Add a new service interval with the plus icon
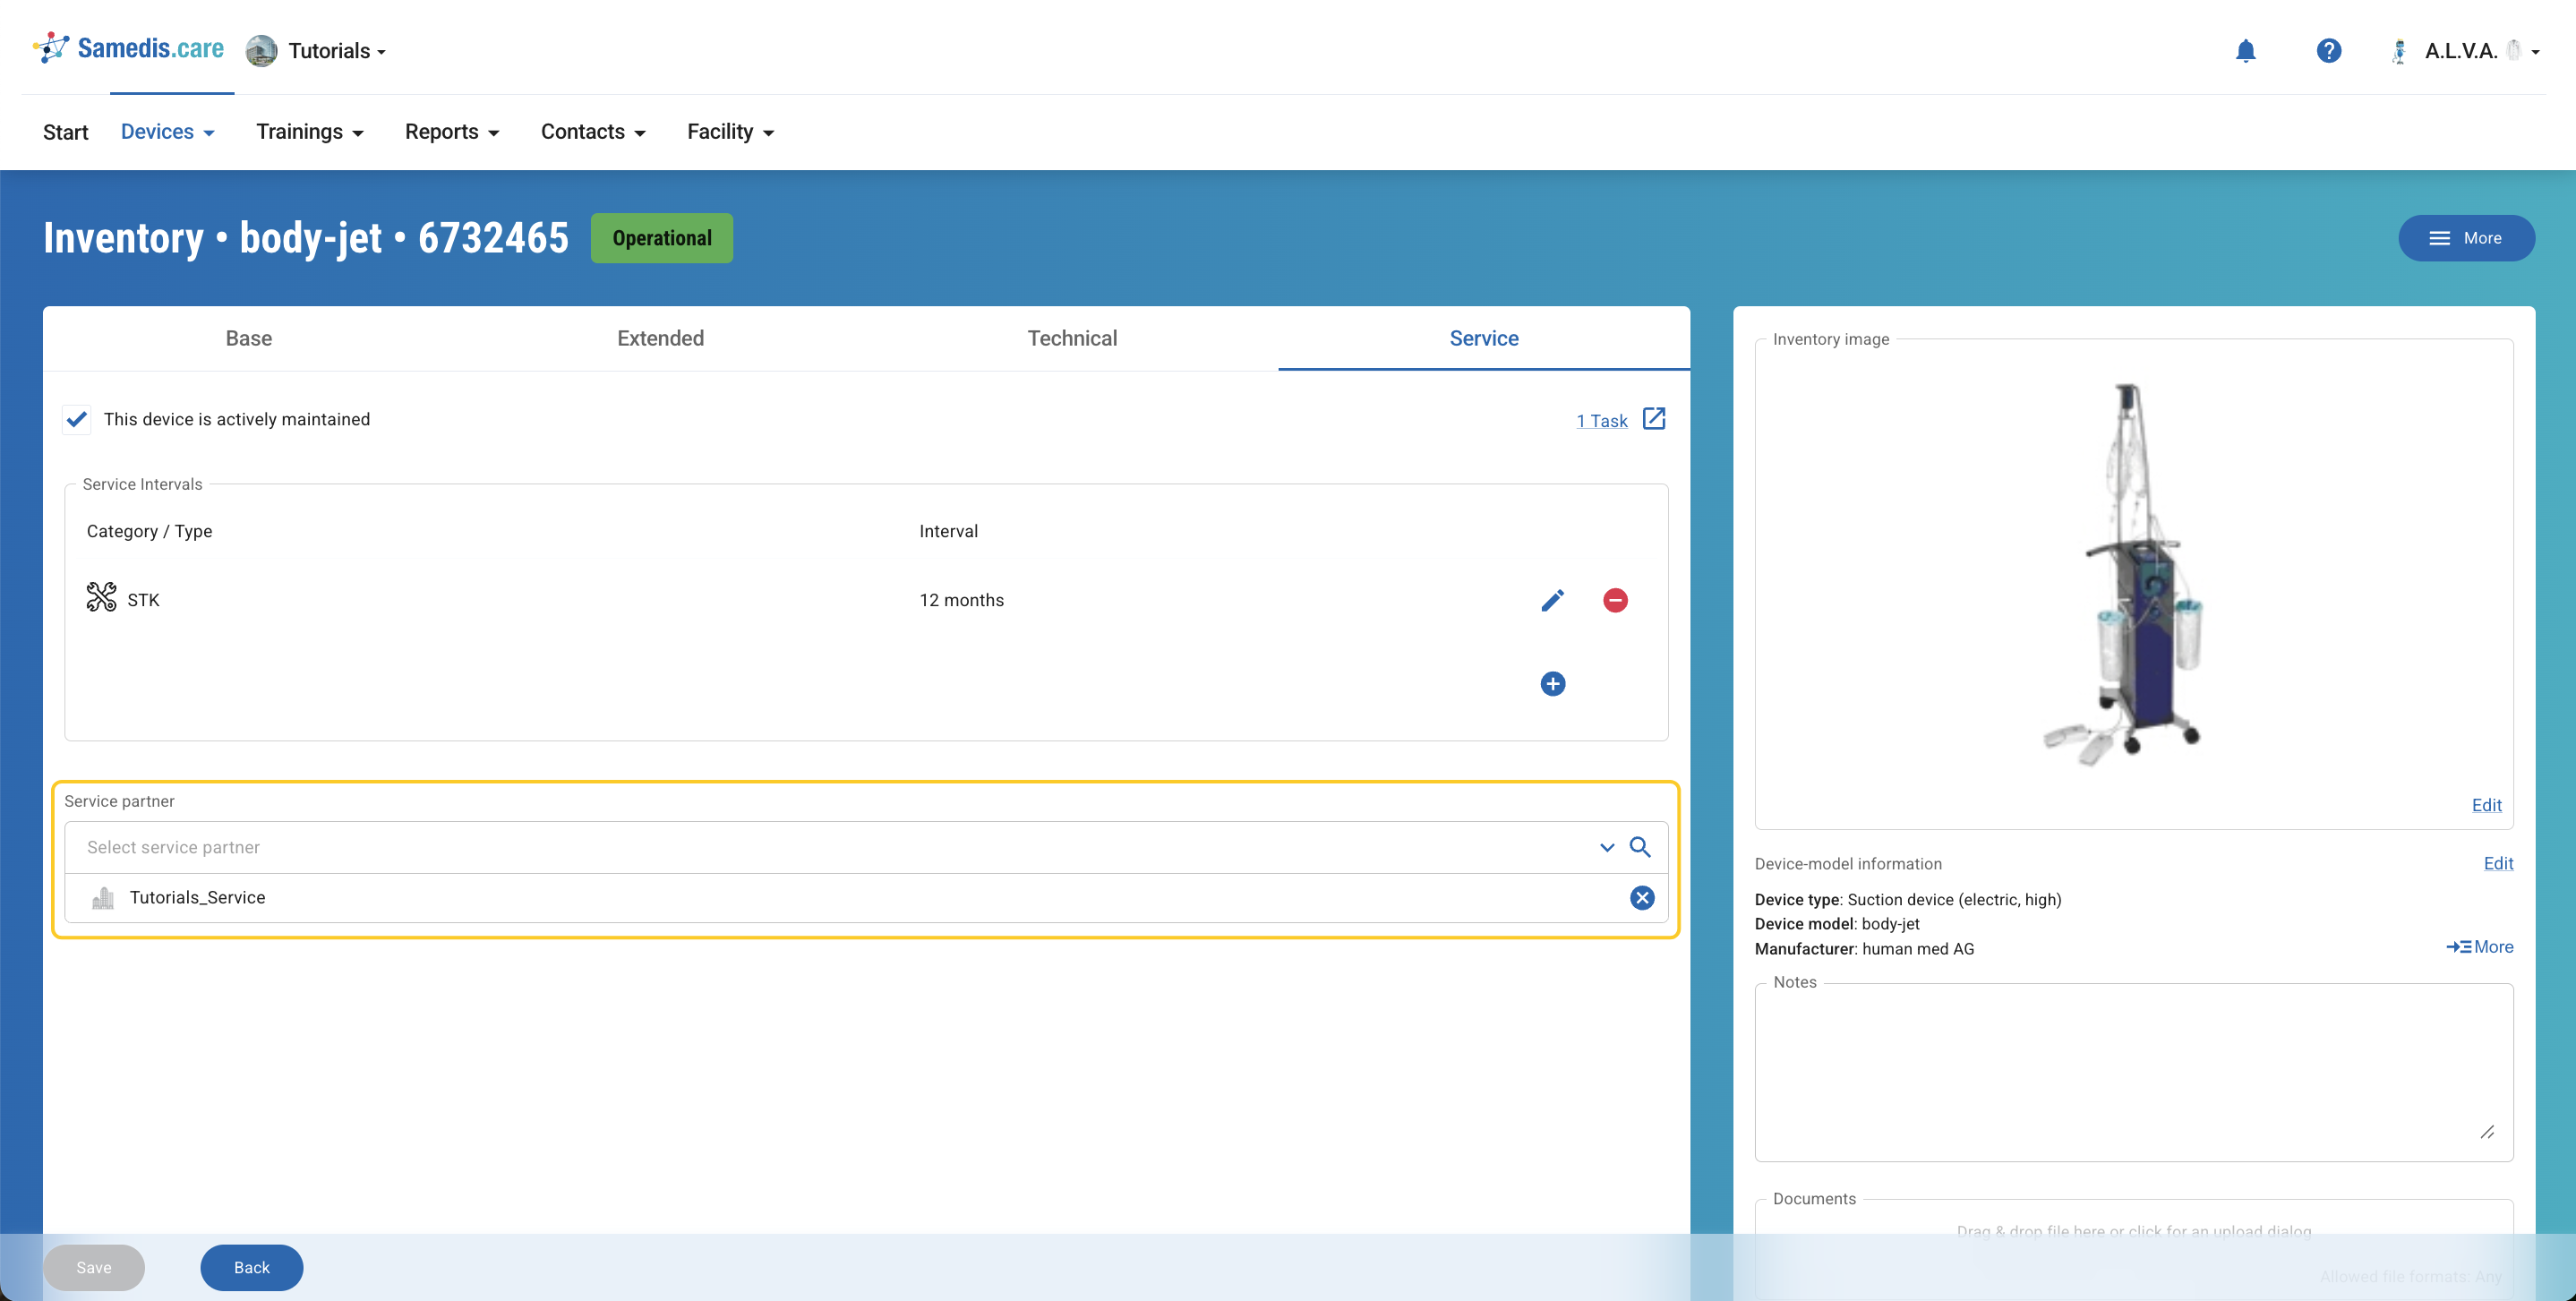Screen dimensions: 2576x1301 tap(1552, 684)
